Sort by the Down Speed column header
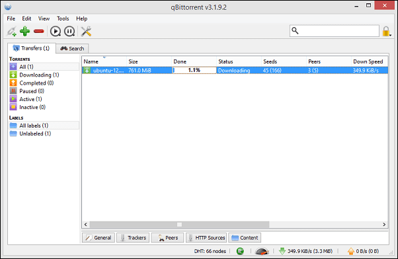This screenshot has height=259, width=398. click(x=370, y=61)
